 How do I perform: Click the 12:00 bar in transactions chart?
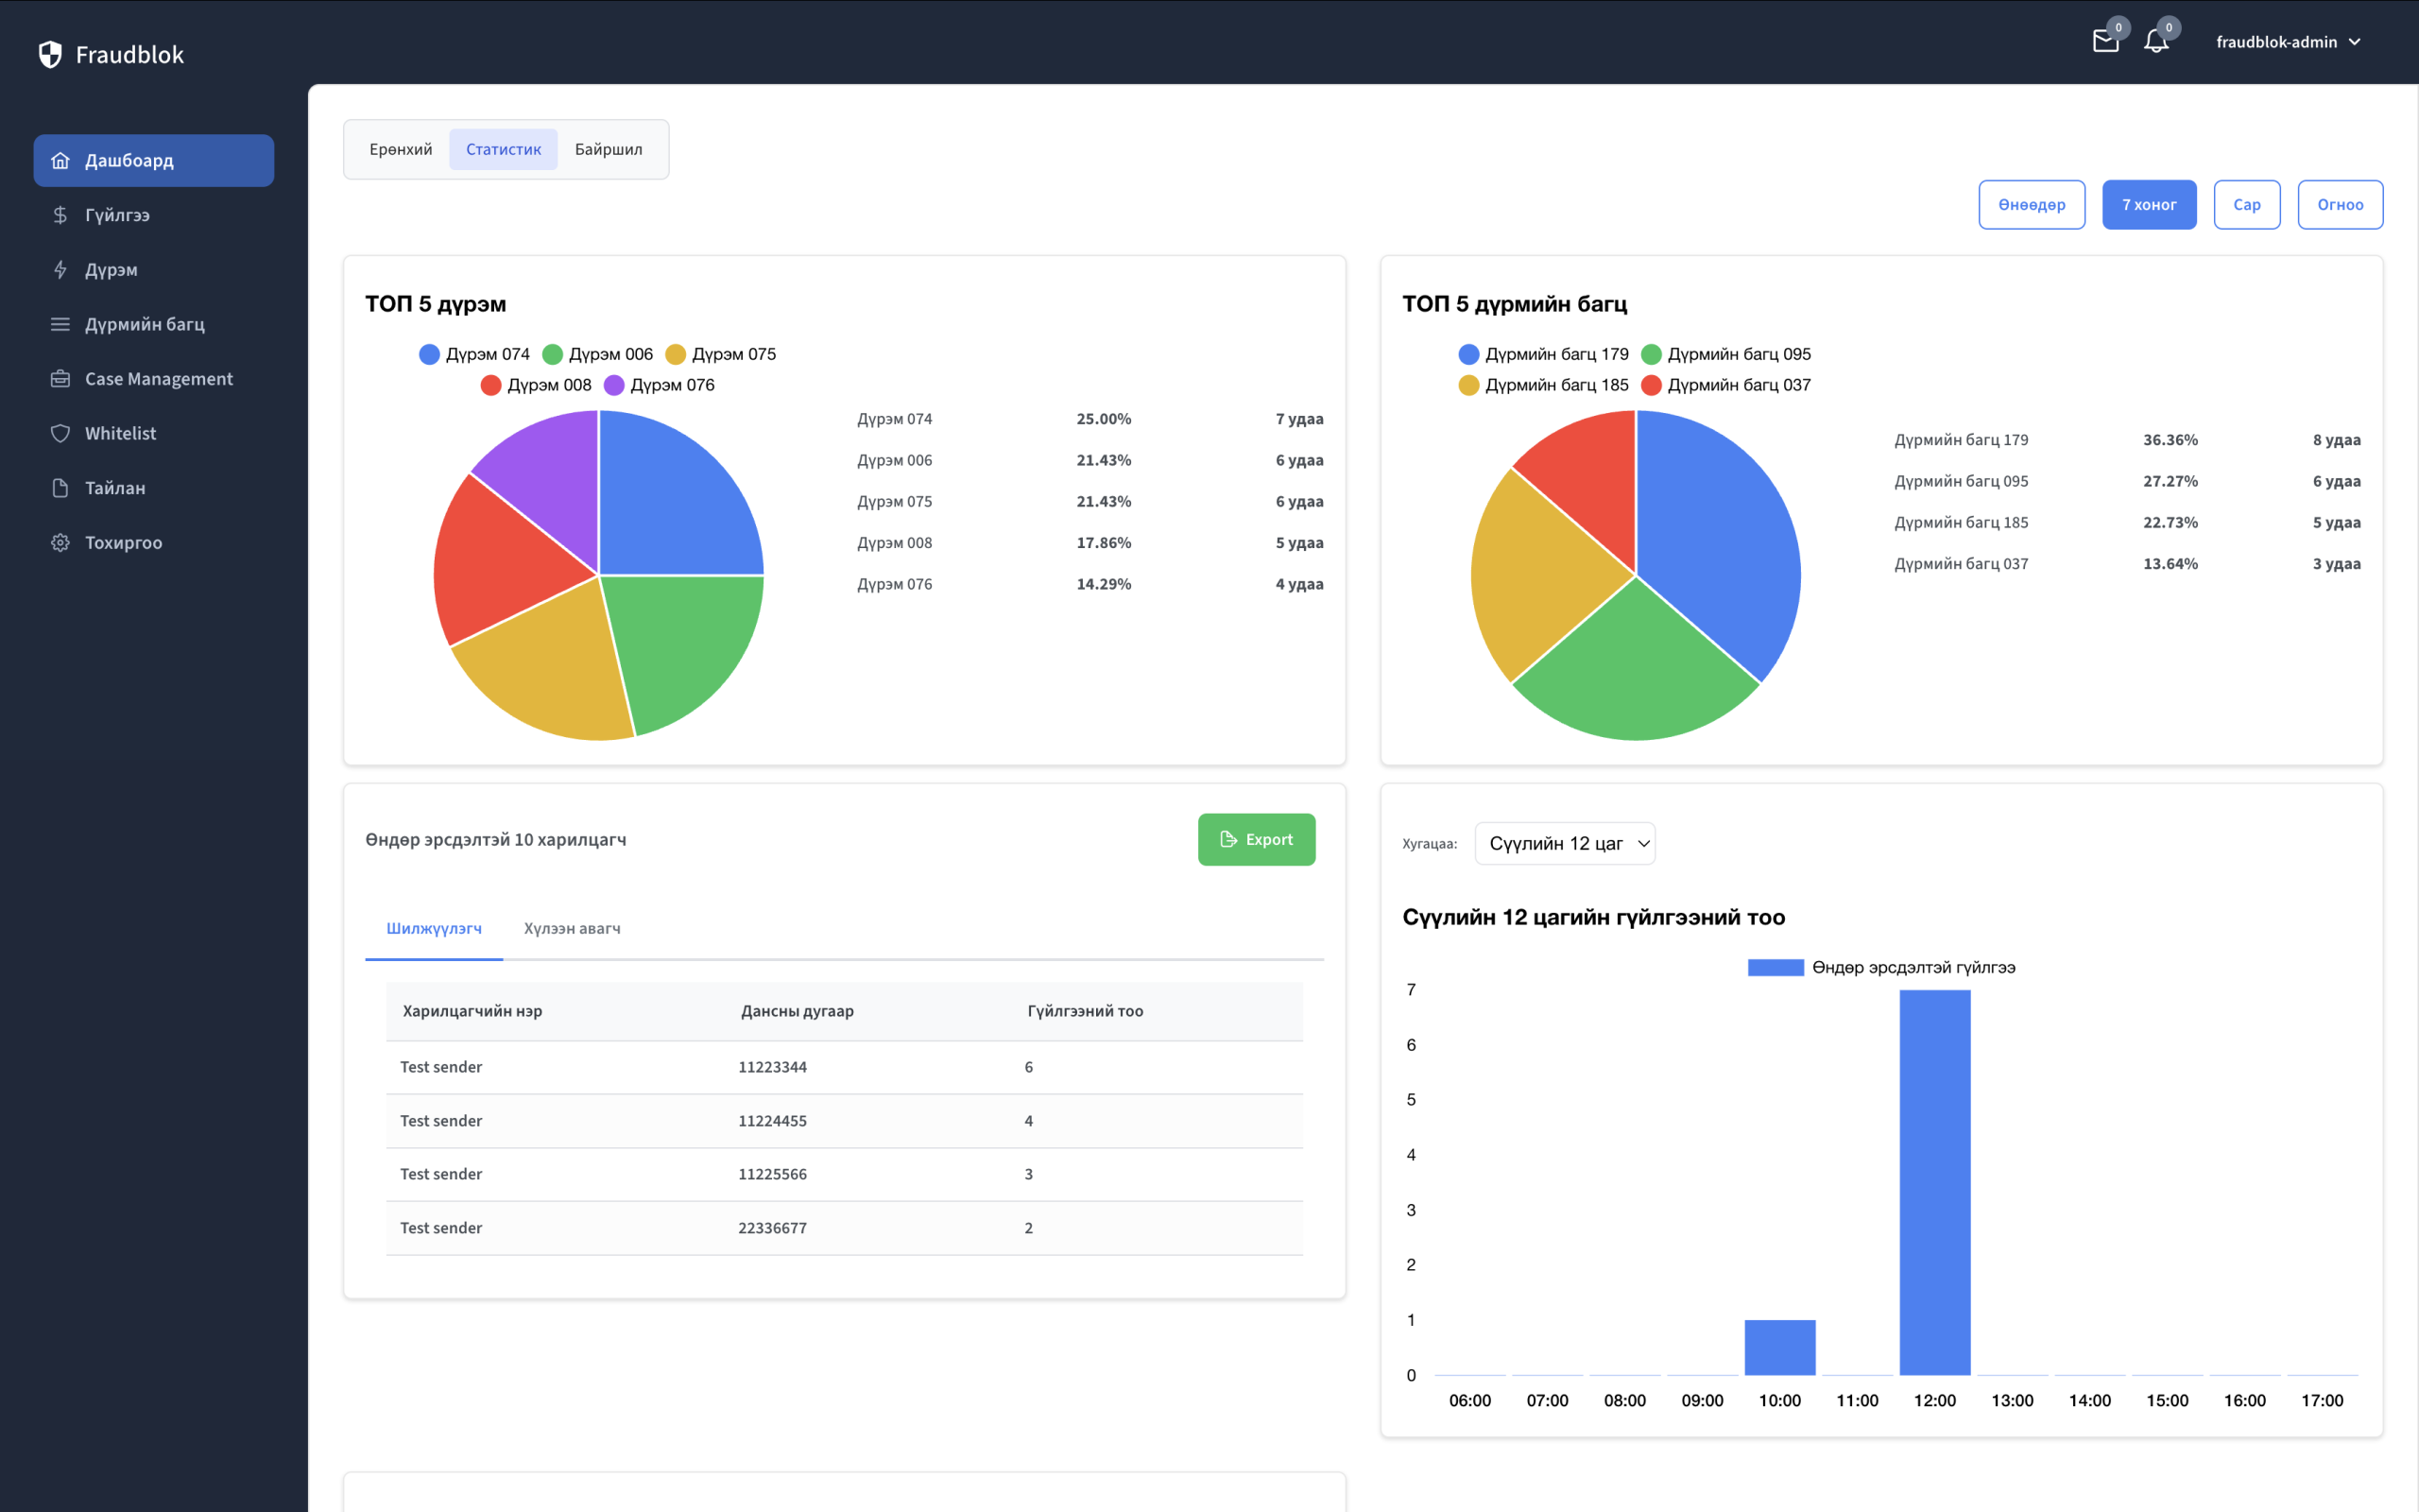click(x=1934, y=1182)
